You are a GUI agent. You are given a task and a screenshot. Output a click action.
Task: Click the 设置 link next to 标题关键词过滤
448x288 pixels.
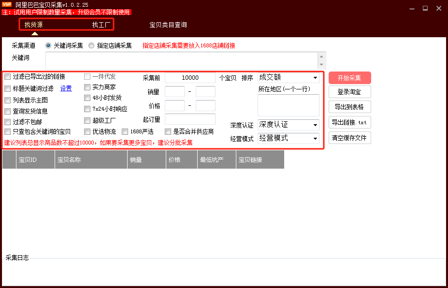tap(66, 88)
